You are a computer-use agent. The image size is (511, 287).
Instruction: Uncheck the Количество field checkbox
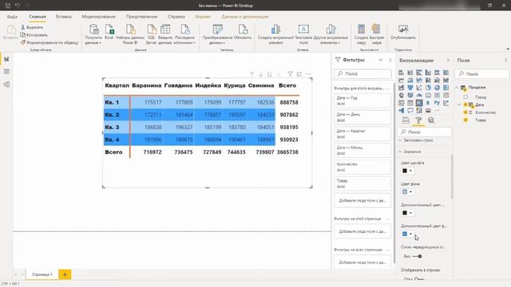coord(465,112)
